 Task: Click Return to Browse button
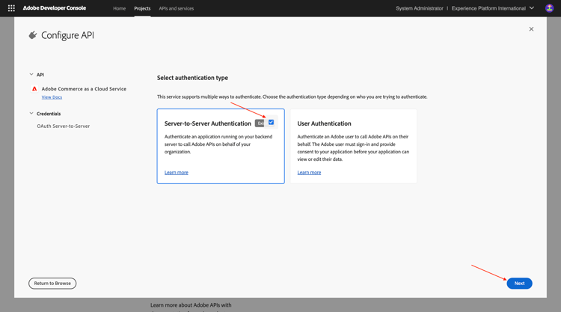pos(52,284)
